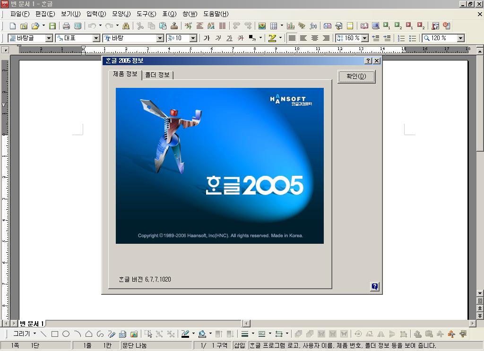Open the fill color bucket picker
484x351 pixels.
pyautogui.click(x=210, y=334)
